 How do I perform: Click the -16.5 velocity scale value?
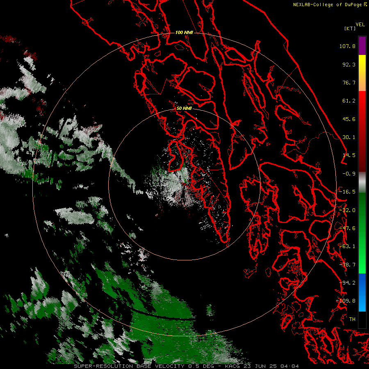[x=347, y=192]
